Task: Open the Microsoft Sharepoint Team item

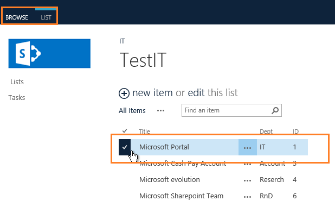Action: click(181, 196)
